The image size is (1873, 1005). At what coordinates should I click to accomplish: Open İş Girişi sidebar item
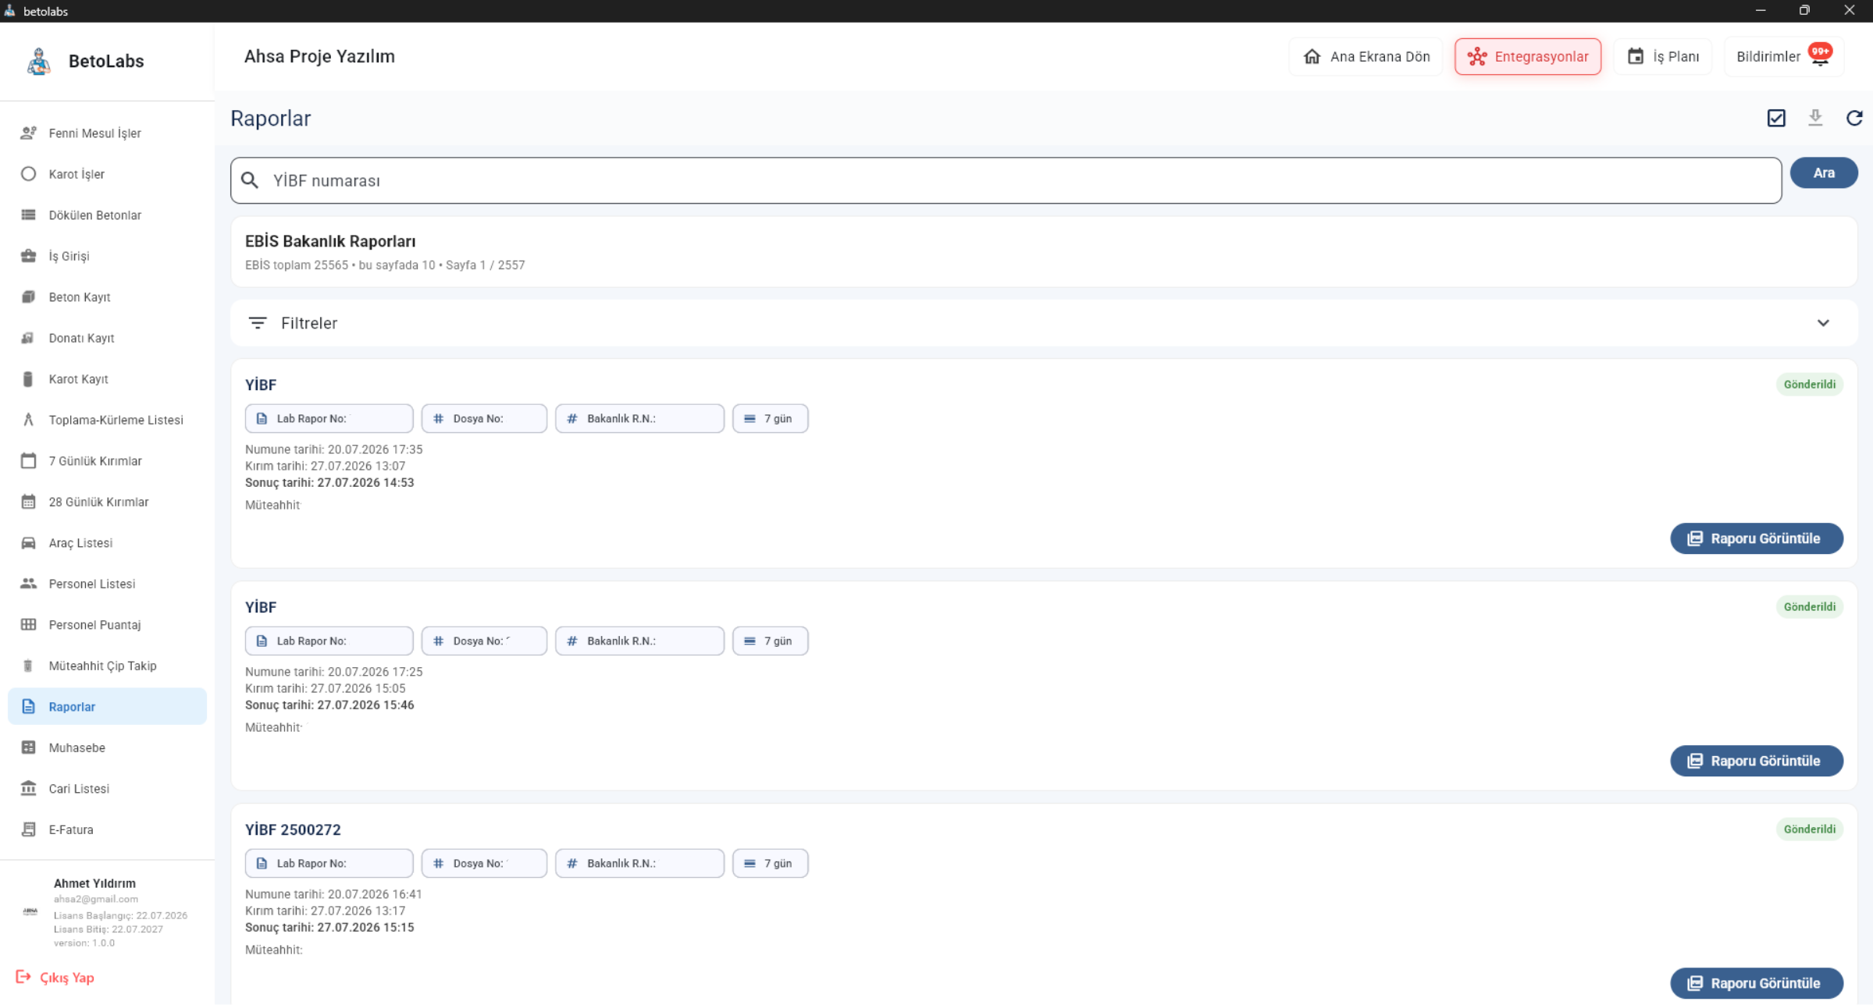[x=107, y=256]
